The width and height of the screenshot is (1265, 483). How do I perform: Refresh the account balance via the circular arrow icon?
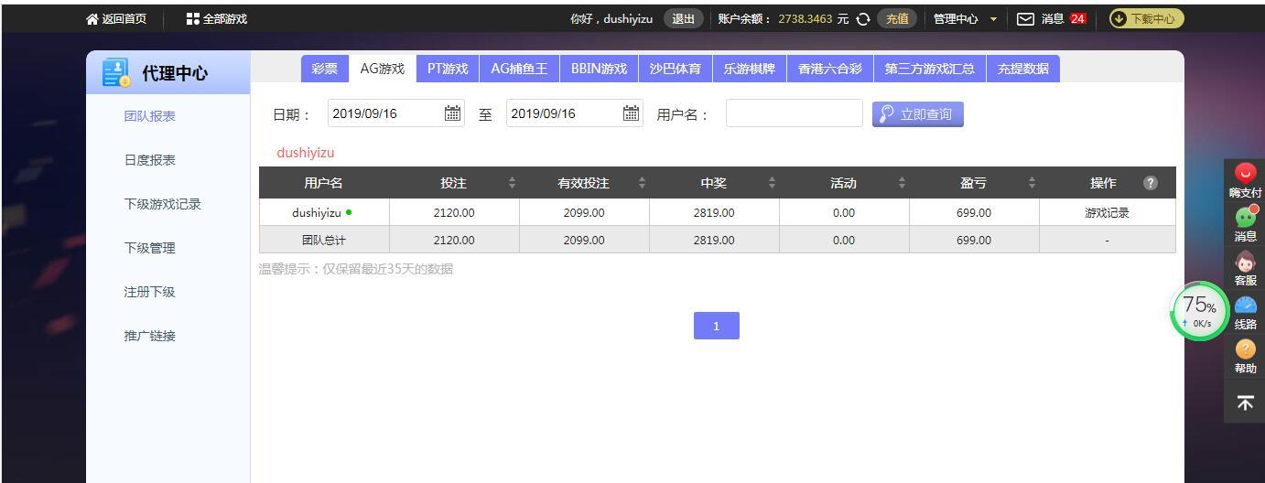862,18
